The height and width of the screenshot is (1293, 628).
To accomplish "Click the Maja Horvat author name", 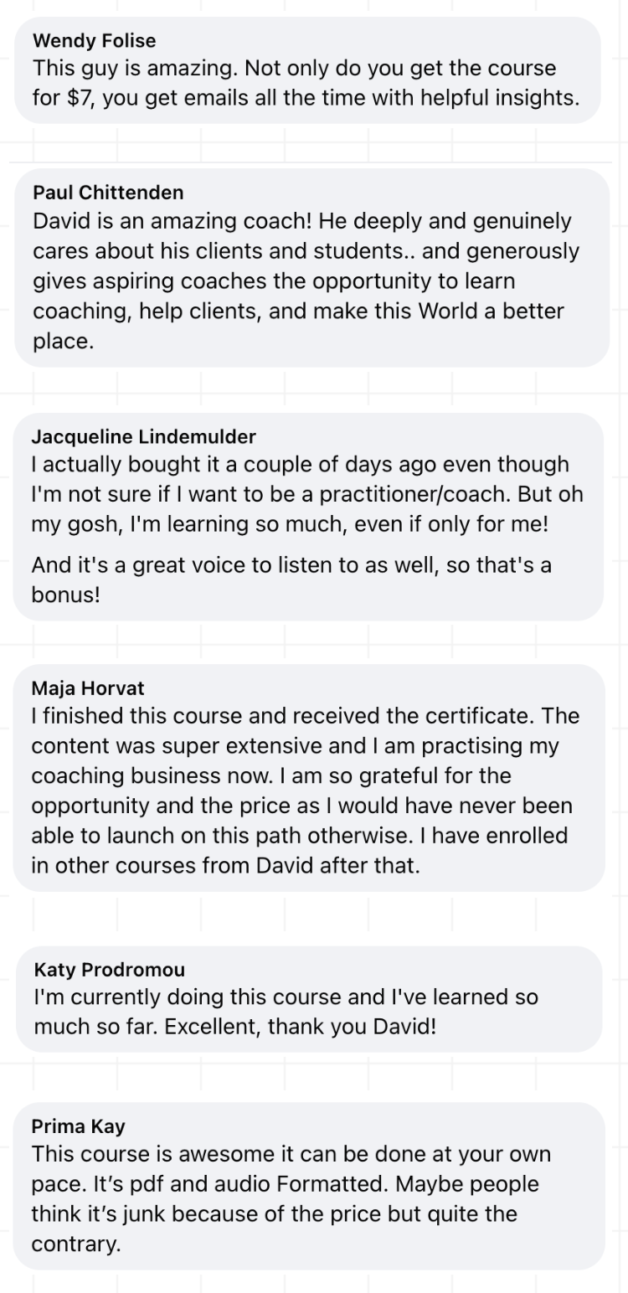I will pyautogui.click(x=88, y=688).
